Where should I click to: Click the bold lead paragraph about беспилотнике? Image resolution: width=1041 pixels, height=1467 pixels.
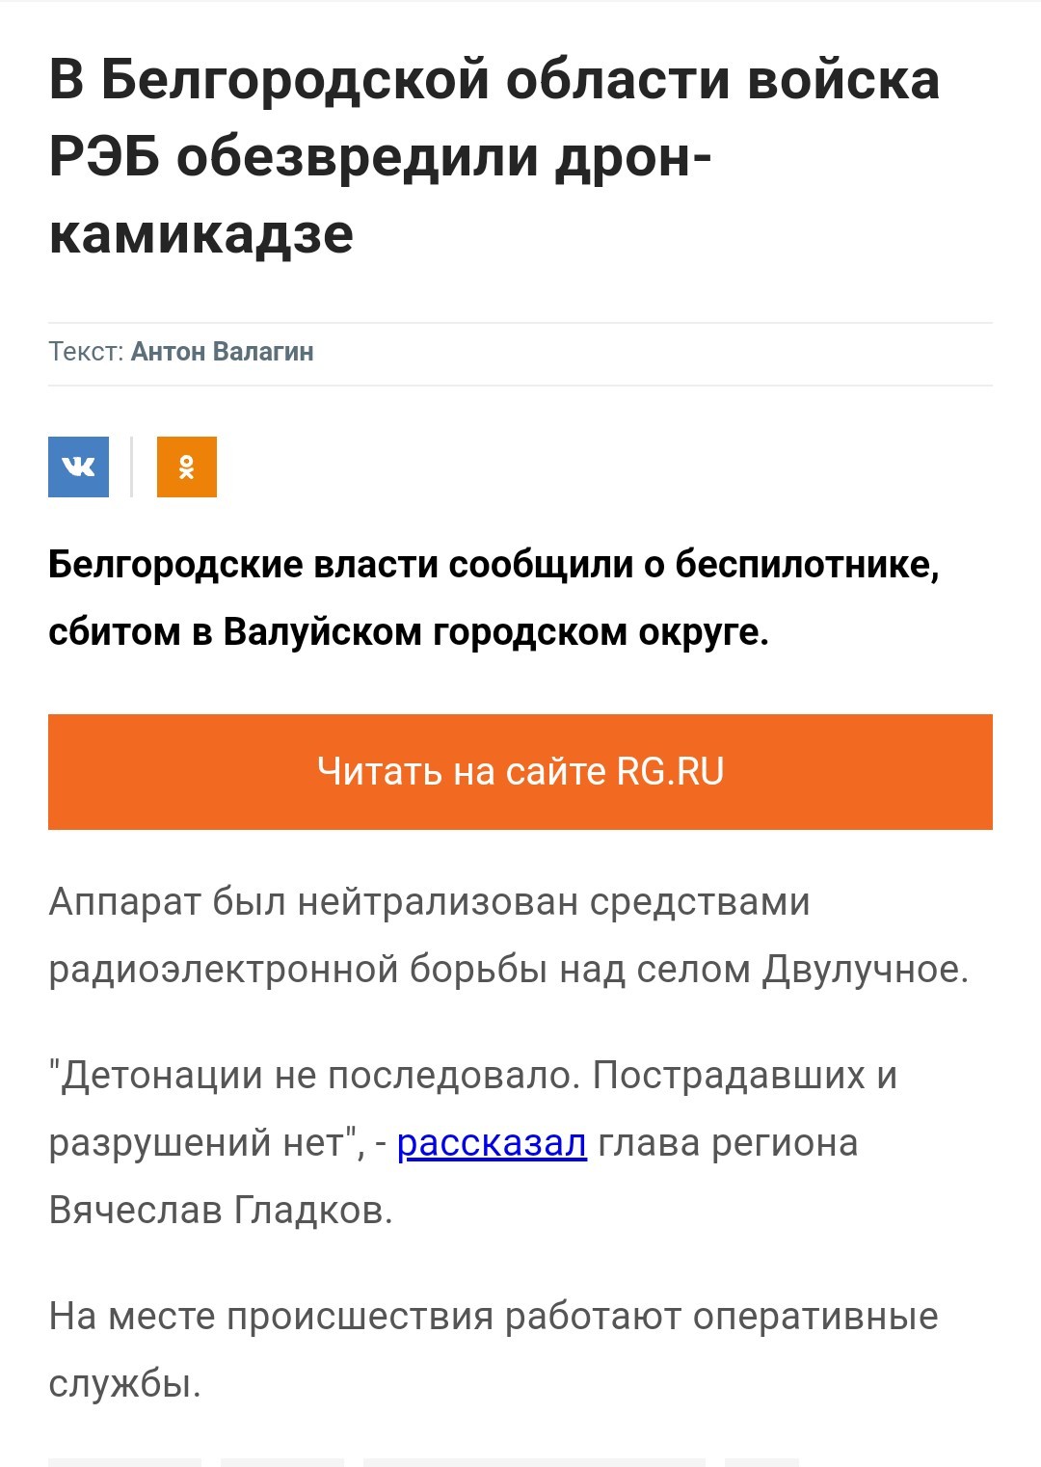point(494,598)
